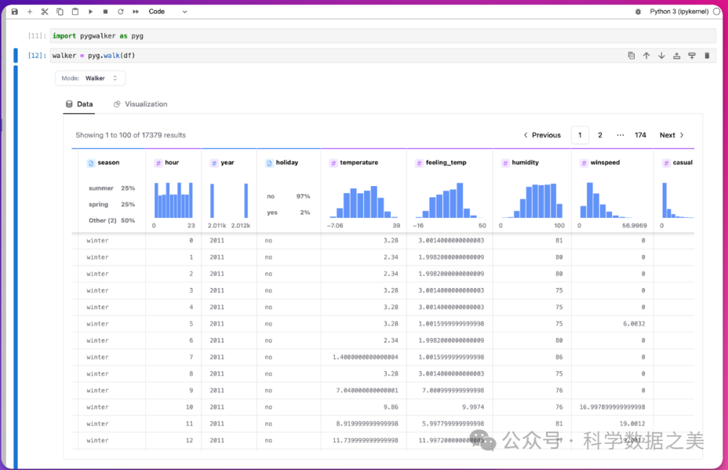Open the Mode Walker dropdown
Image resolution: width=728 pixels, height=470 pixels.
90,78
